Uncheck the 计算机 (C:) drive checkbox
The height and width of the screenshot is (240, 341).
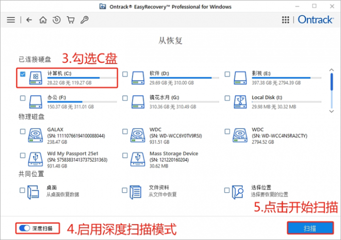pos(23,74)
